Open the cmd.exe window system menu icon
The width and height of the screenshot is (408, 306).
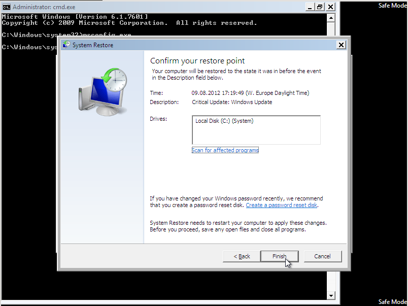pyautogui.click(x=7, y=7)
